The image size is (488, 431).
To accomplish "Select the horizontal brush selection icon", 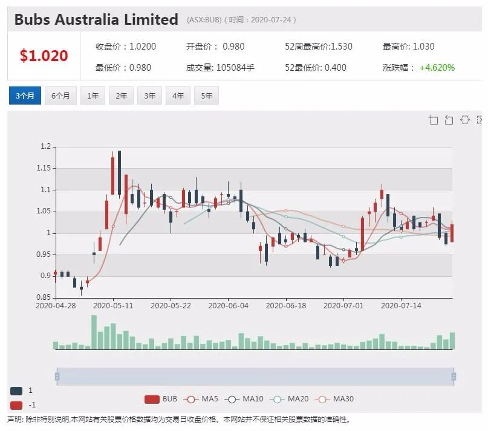I will point(464,120).
